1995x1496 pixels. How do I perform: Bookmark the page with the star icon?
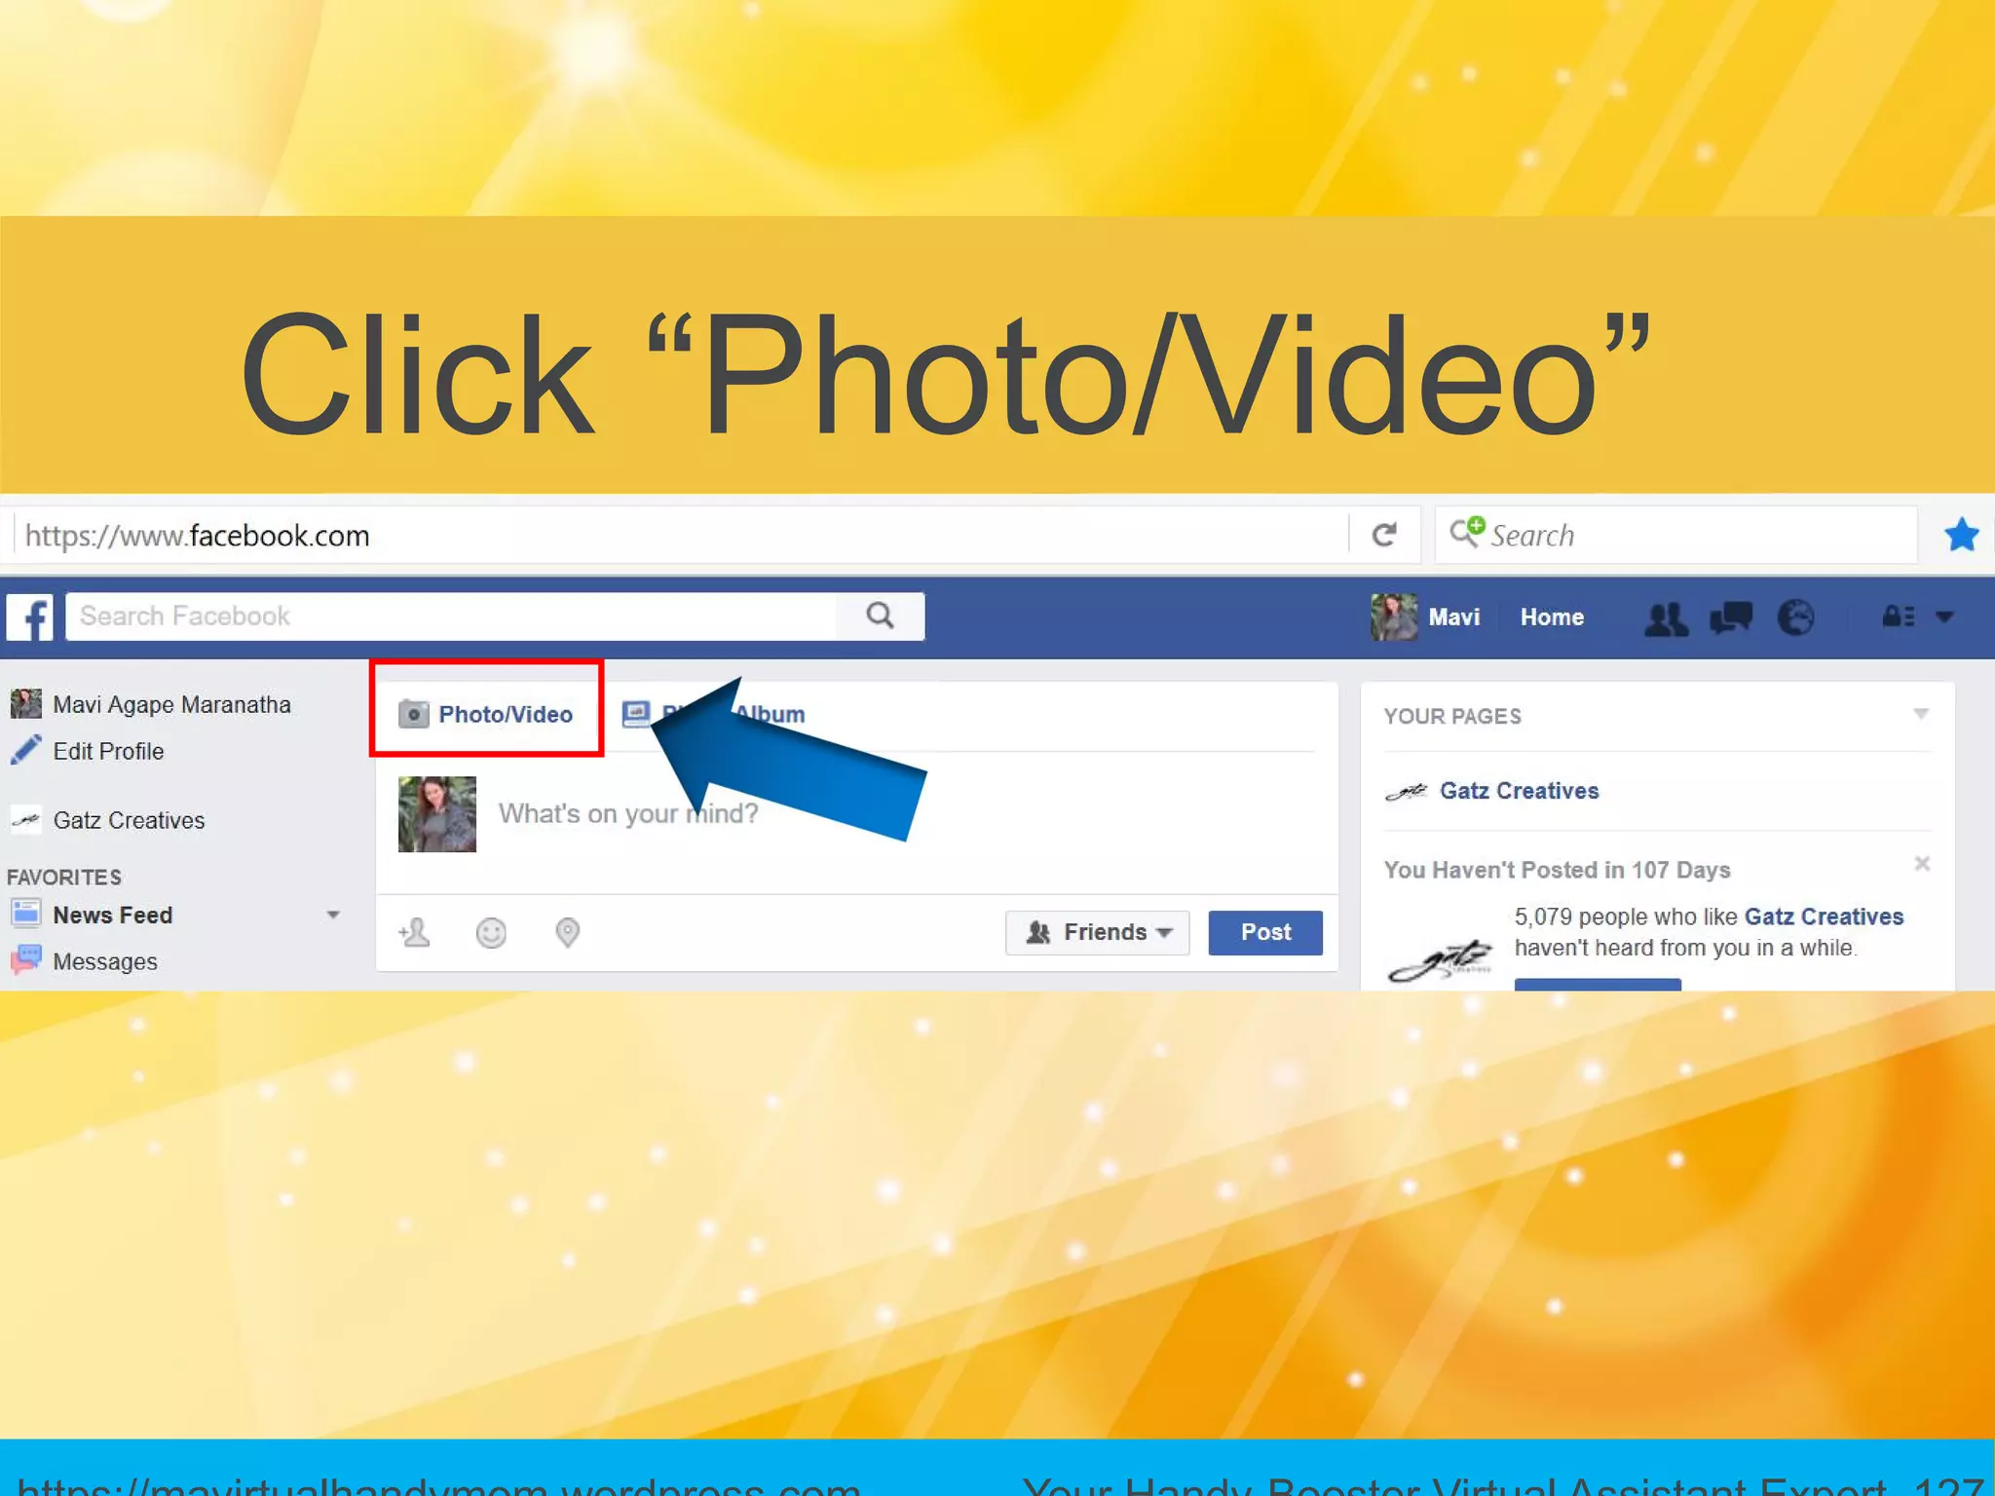[x=1961, y=535]
